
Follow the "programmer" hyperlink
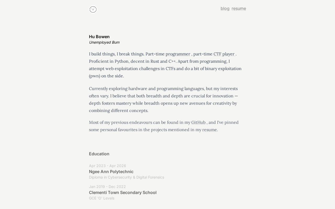[x=178, y=54]
